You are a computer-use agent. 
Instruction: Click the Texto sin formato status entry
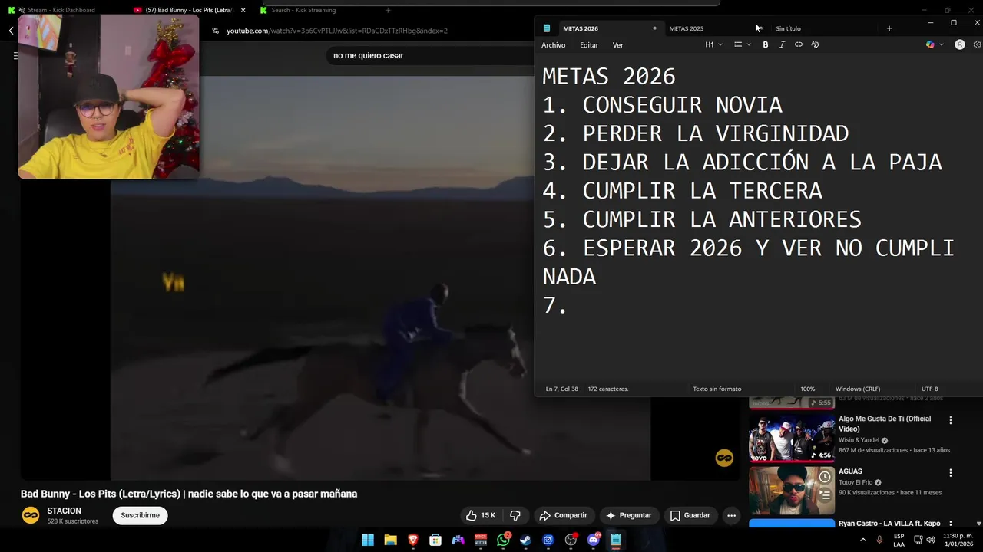point(717,389)
